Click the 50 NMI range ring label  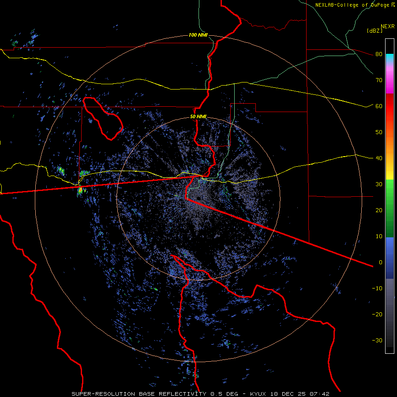pyautogui.click(x=198, y=117)
